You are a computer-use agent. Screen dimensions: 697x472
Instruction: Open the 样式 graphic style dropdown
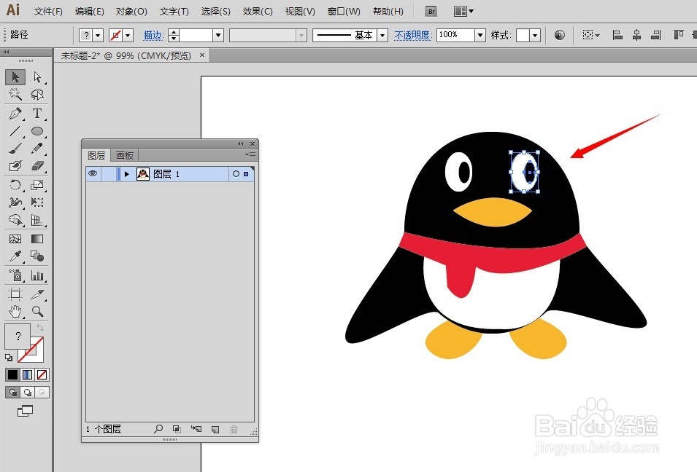point(535,35)
